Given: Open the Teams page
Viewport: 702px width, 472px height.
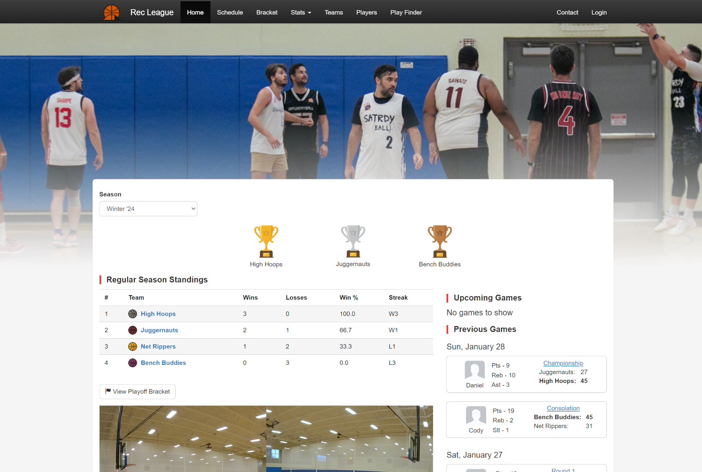Looking at the screenshot, I should coord(334,12).
